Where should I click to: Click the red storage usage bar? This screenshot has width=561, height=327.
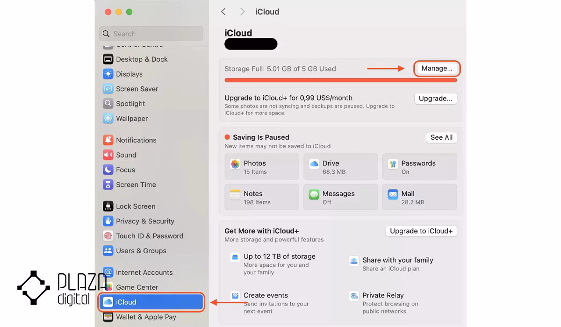pyautogui.click(x=340, y=80)
